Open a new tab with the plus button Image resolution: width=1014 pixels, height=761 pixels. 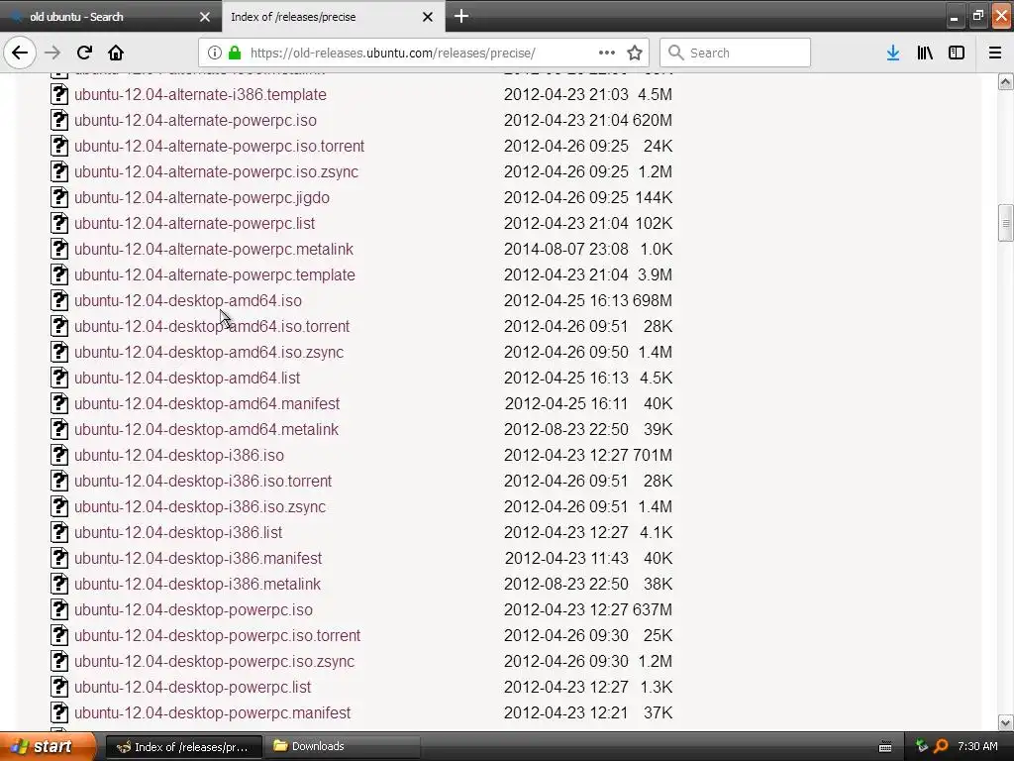tap(461, 16)
